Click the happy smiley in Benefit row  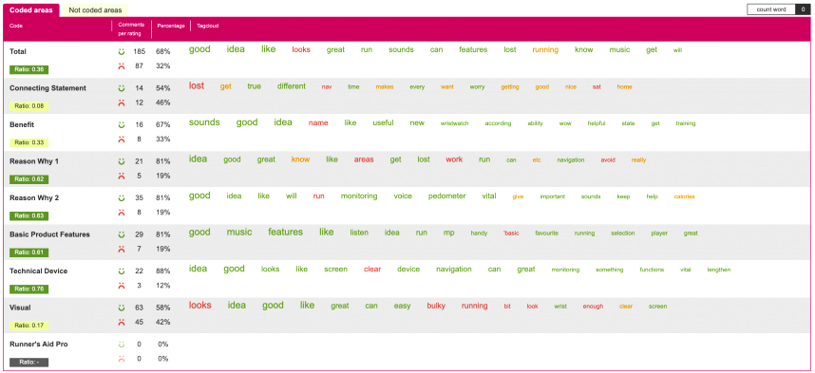pyautogui.click(x=121, y=124)
